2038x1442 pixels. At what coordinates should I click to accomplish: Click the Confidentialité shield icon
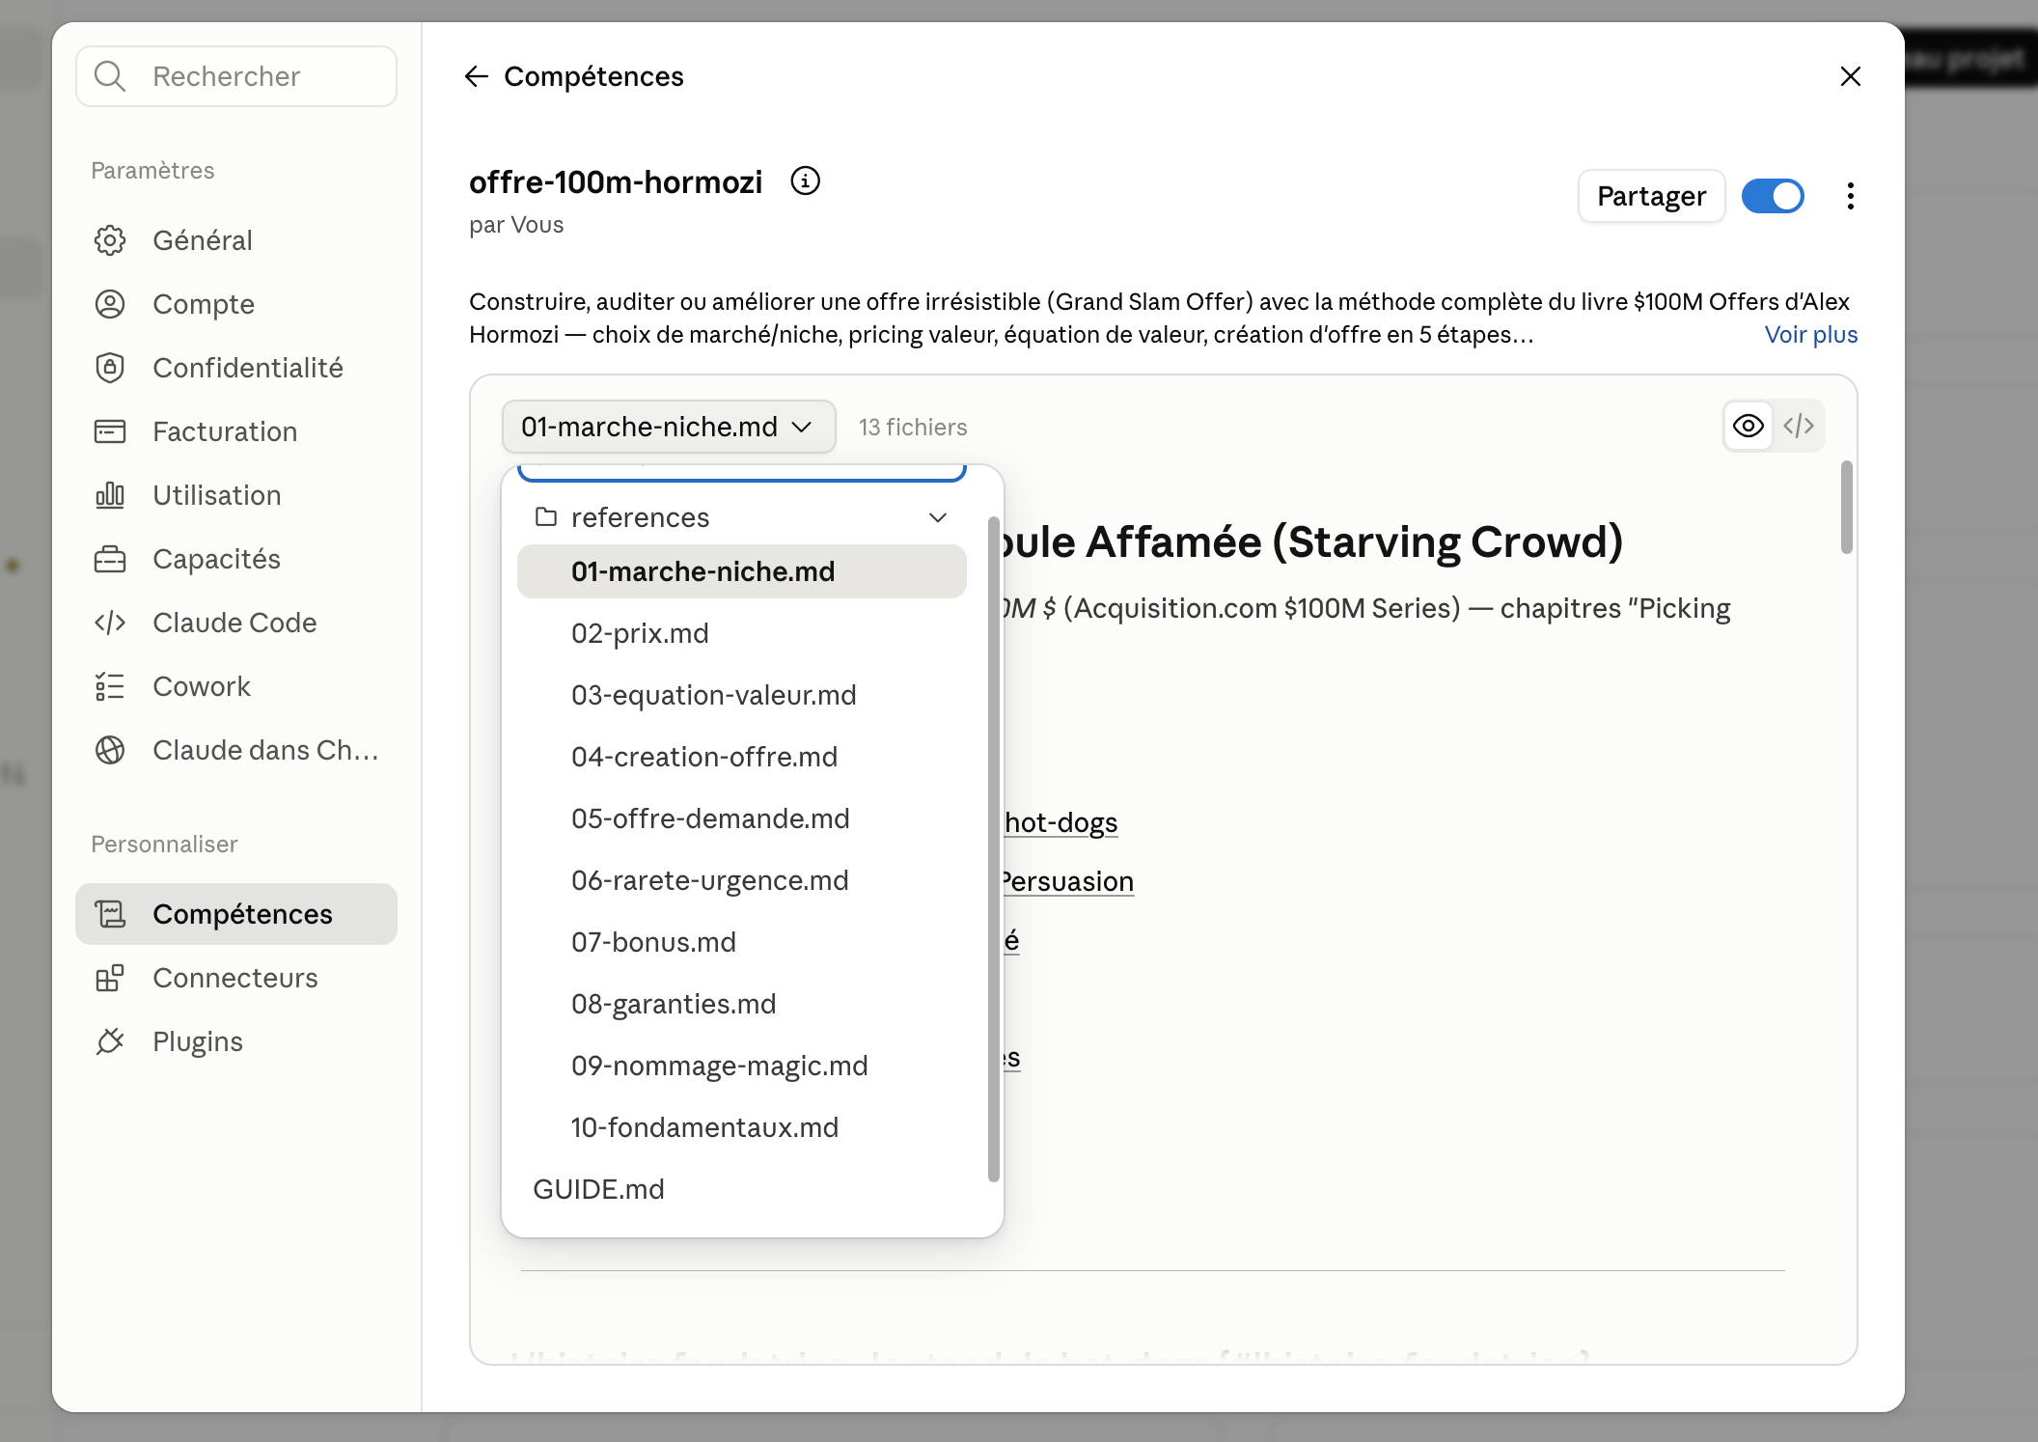(110, 368)
